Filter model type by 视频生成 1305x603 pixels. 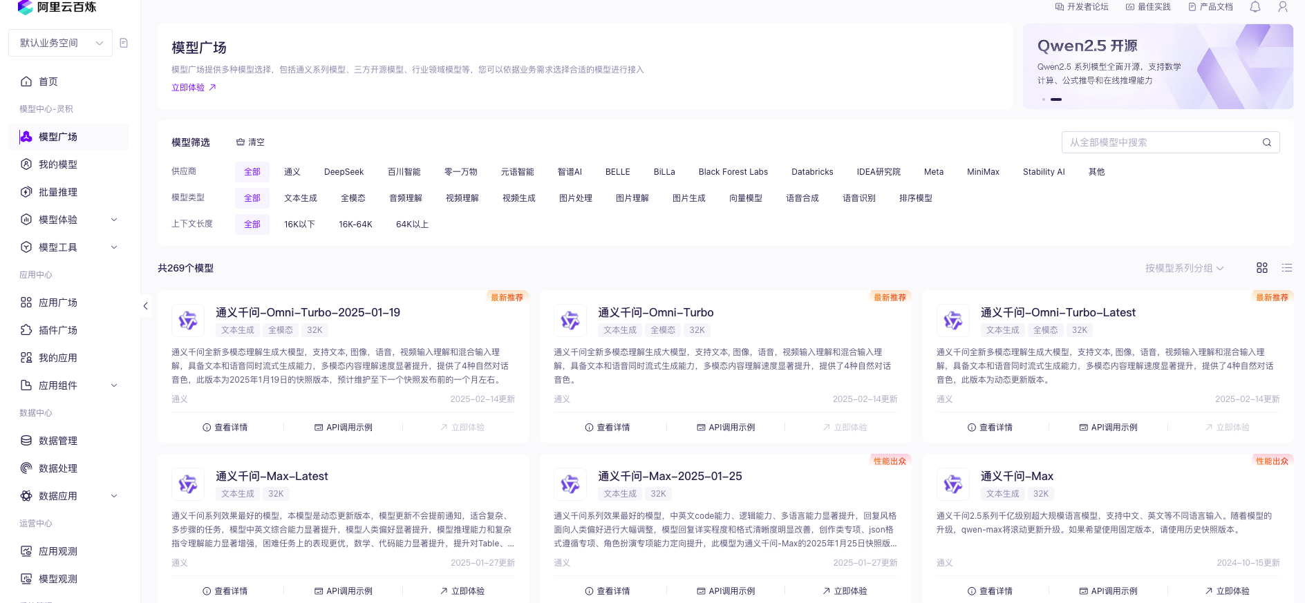coord(519,198)
